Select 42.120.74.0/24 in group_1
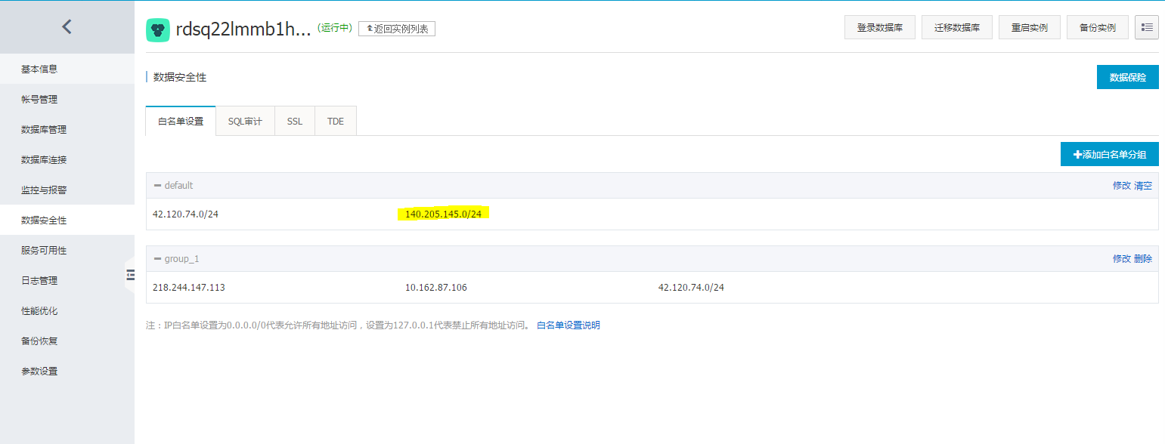The image size is (1165, 444). 691,288
